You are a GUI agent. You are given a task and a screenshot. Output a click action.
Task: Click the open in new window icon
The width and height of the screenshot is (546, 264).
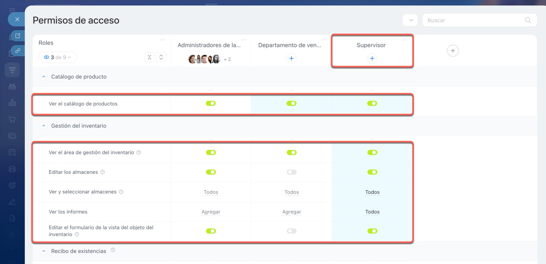pos(17,36)
